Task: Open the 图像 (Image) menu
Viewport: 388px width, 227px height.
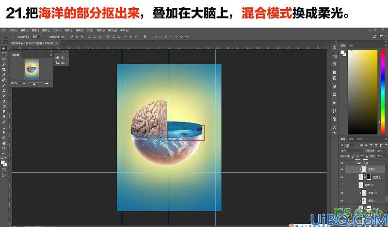Action: click(x=35, y=30)
